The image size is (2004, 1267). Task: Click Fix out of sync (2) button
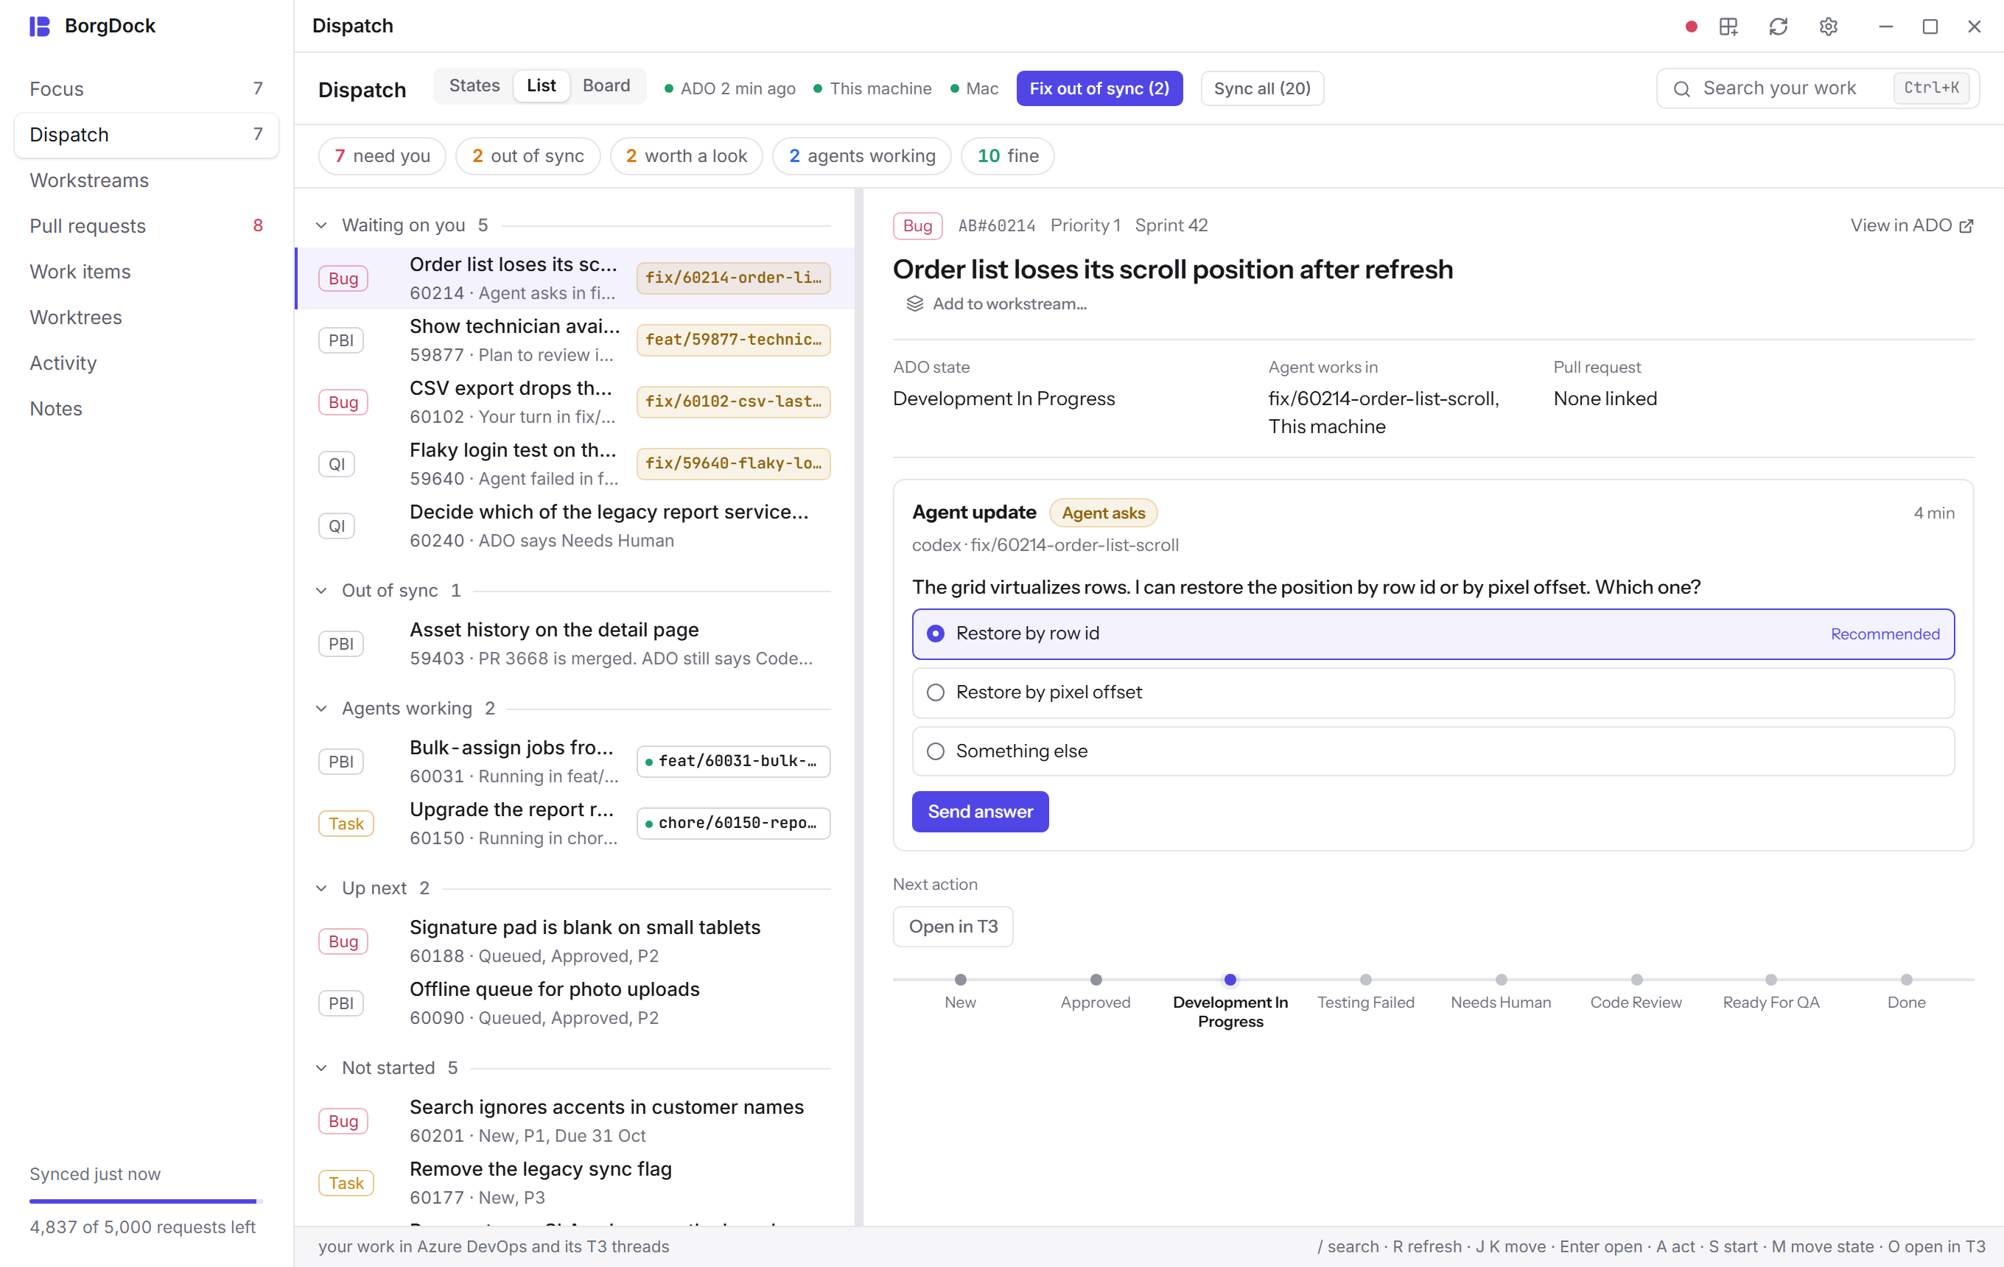point(1099,89)
